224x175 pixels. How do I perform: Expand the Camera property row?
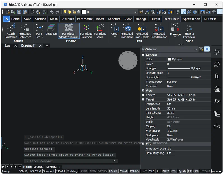[143, 95]
